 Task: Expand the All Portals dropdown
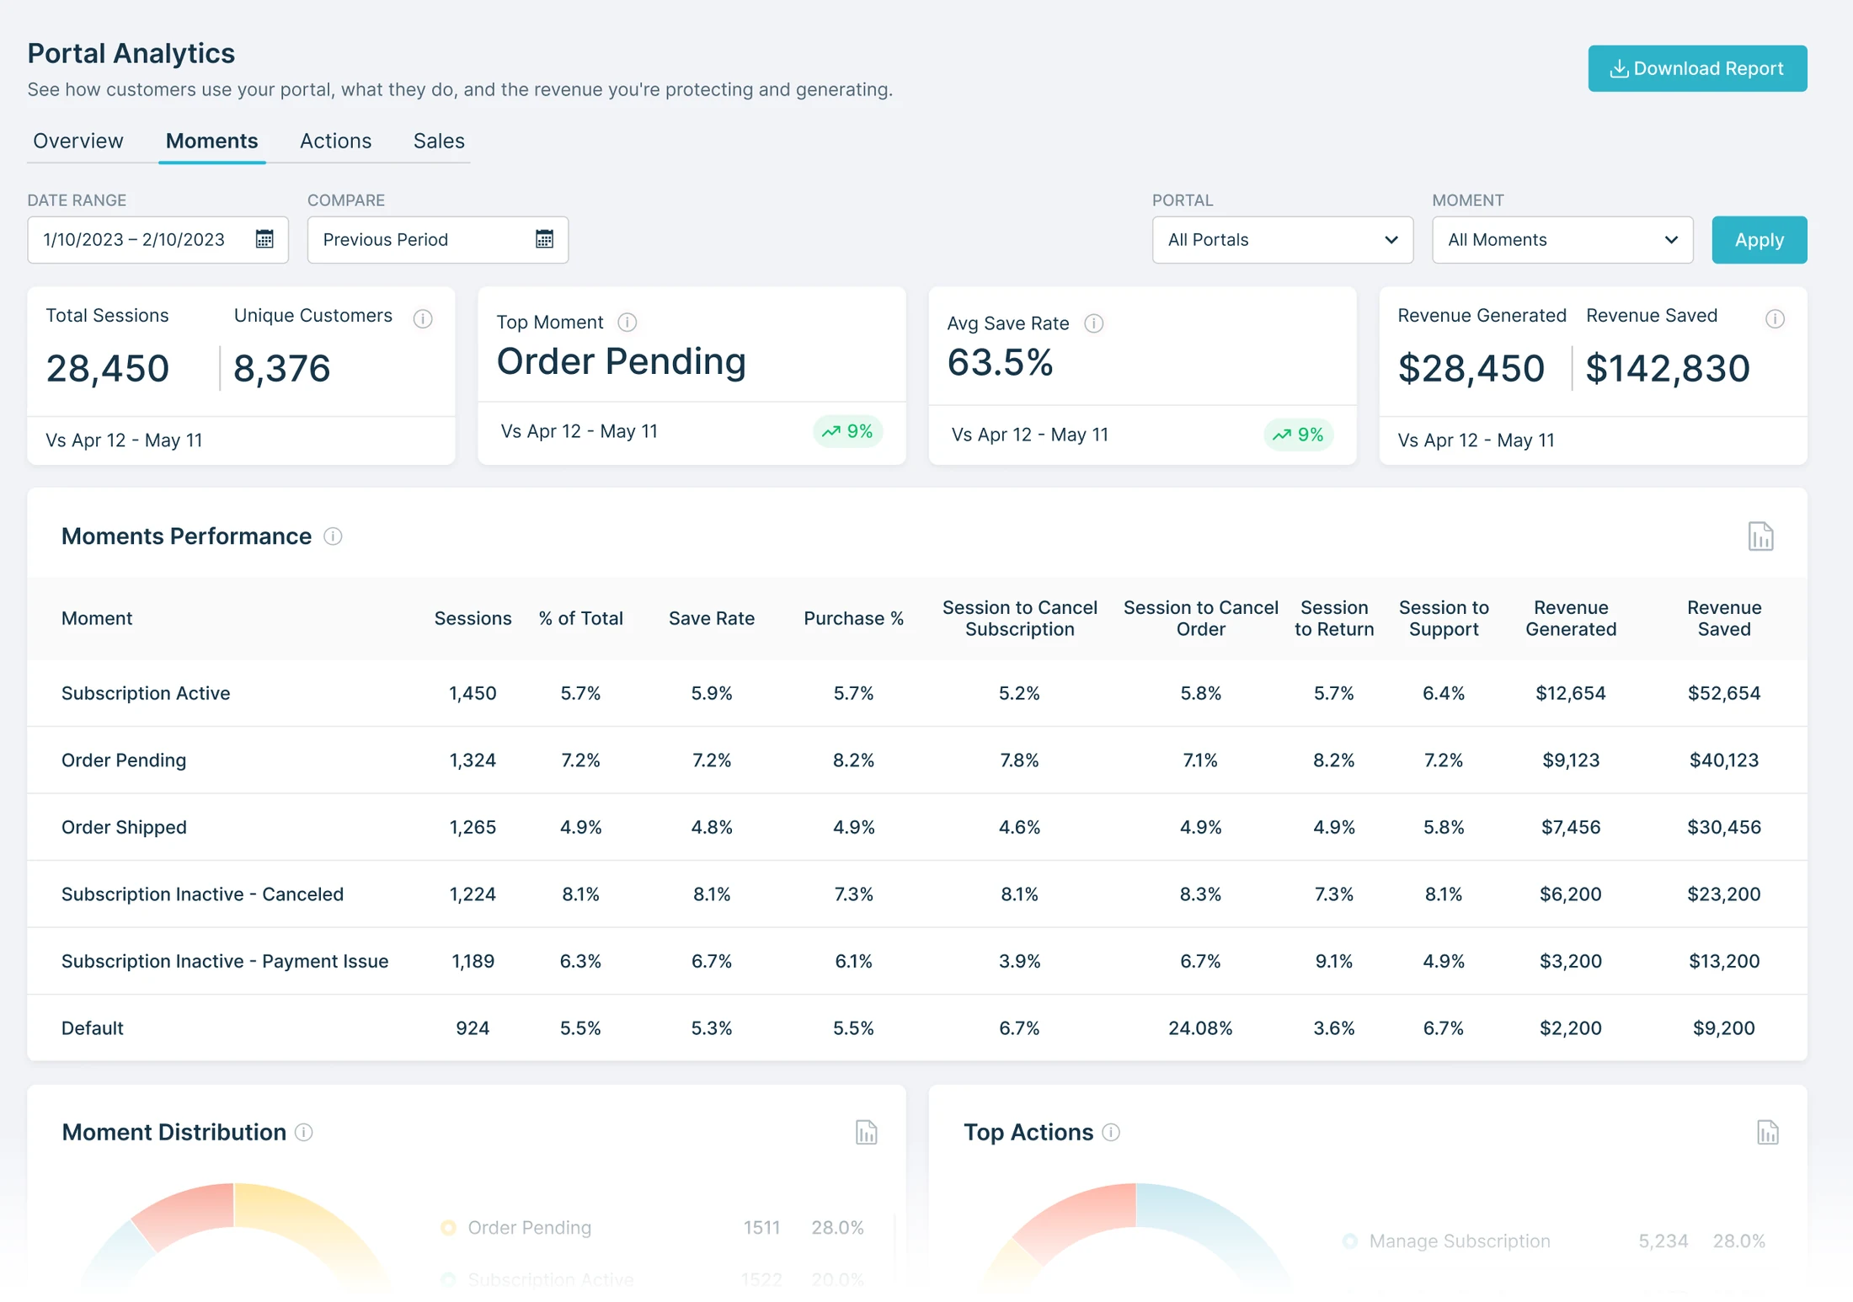pyautogui.click(x=1282, y=240)
